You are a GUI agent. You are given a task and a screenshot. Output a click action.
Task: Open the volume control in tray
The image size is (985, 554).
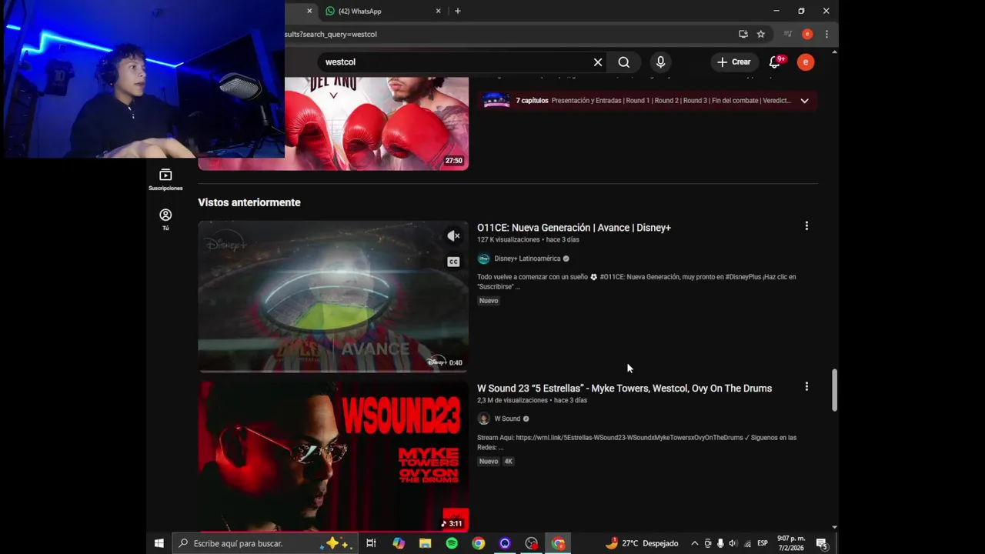click(732, 543)
